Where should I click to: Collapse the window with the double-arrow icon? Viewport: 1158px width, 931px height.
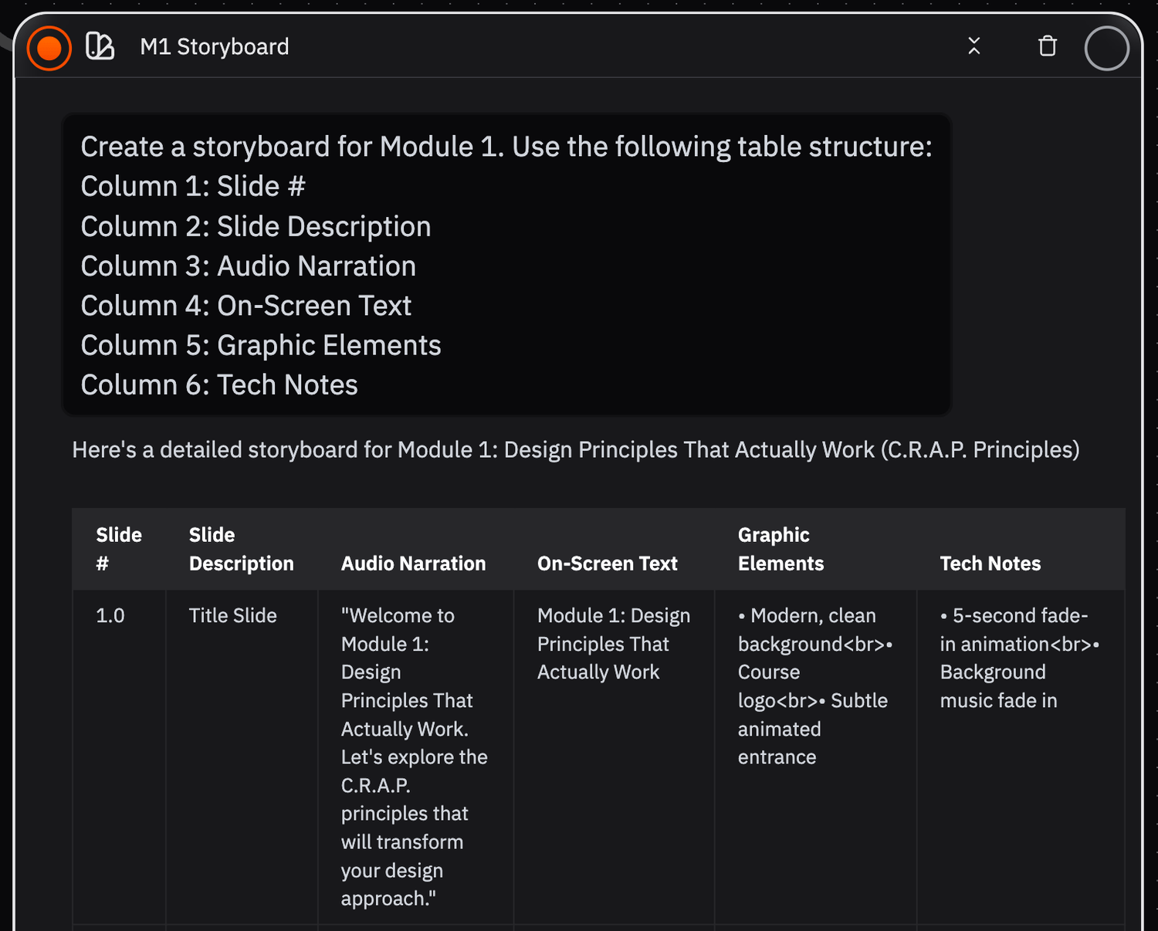pos(974,47)
